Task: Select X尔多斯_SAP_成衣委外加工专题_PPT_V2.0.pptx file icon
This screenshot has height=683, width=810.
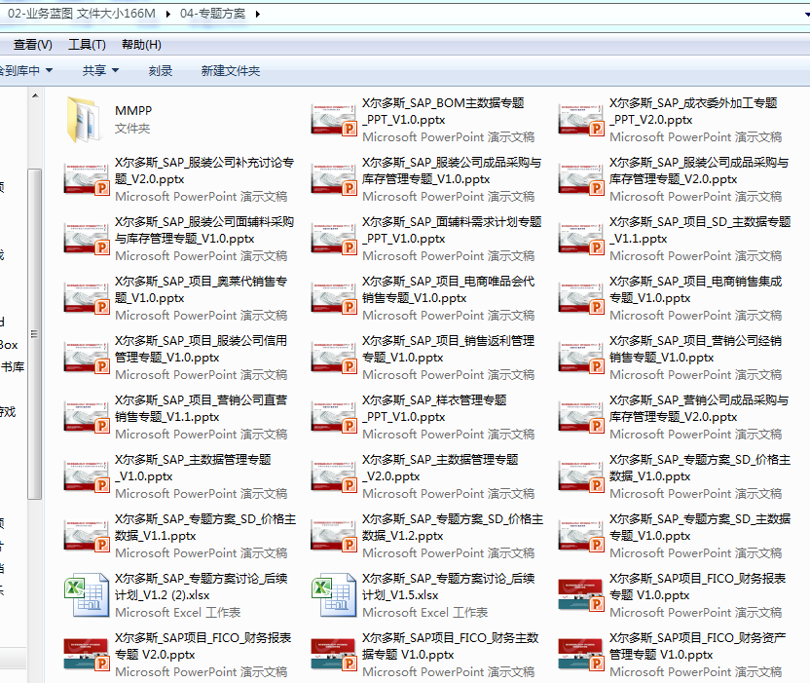Action: (581, 120)
